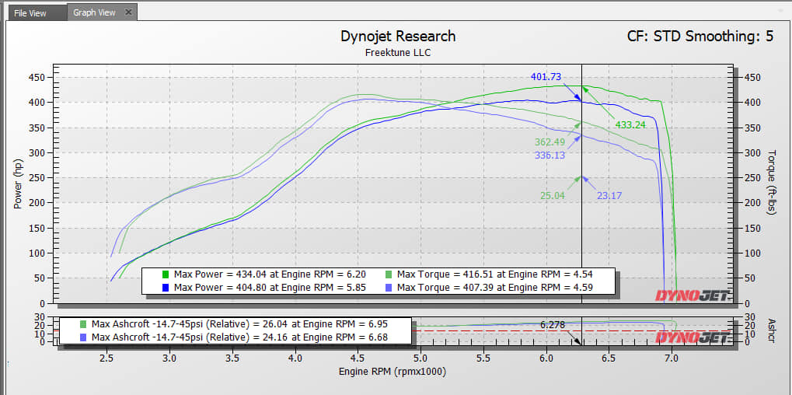Close the Graph View tab
The height and width of the screenshot is (395, 792).
[128, 12]
